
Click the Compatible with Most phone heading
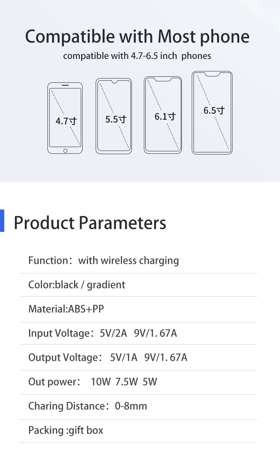click(x=137, y=37)
